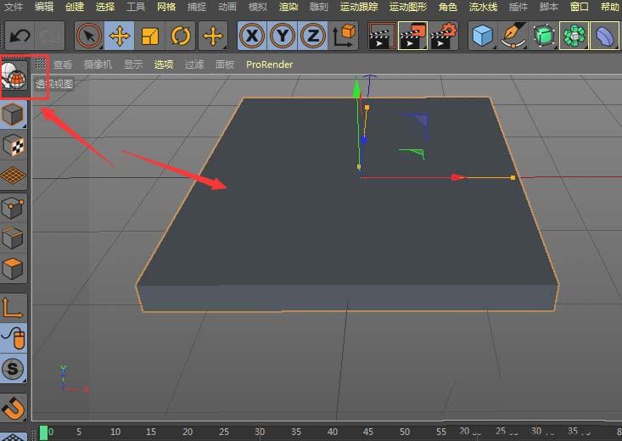The width and height of the screenshot is (622, 441).
Task: Open viewport 显示 menu
Action: tap(133, 64)
